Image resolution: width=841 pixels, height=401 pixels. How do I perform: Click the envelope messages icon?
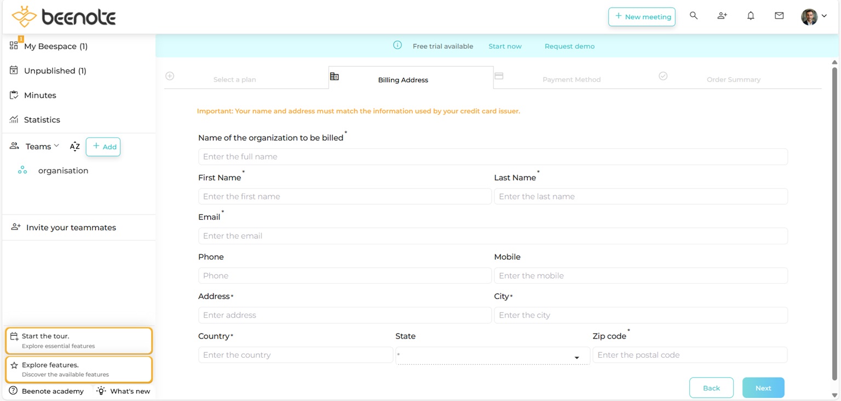pos(779,16)
